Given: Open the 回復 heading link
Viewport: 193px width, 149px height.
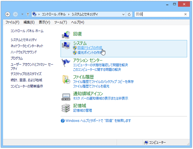Looking at the screenshot, I should click(78, 34).
